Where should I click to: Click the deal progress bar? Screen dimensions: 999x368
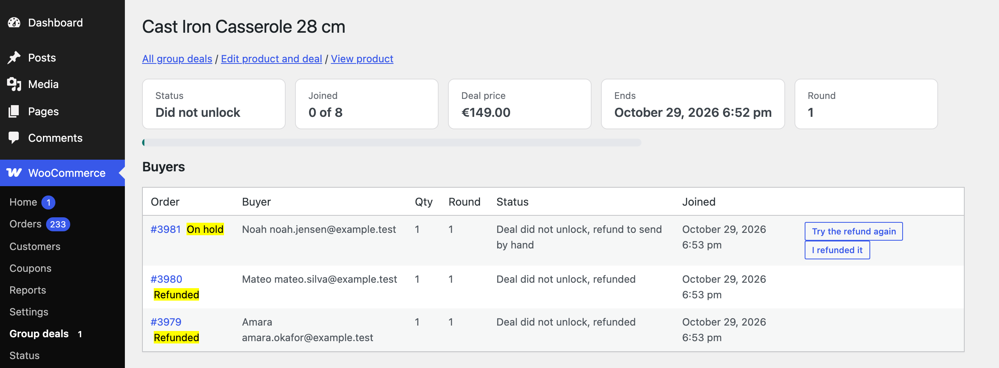click(x=392, y=143)
